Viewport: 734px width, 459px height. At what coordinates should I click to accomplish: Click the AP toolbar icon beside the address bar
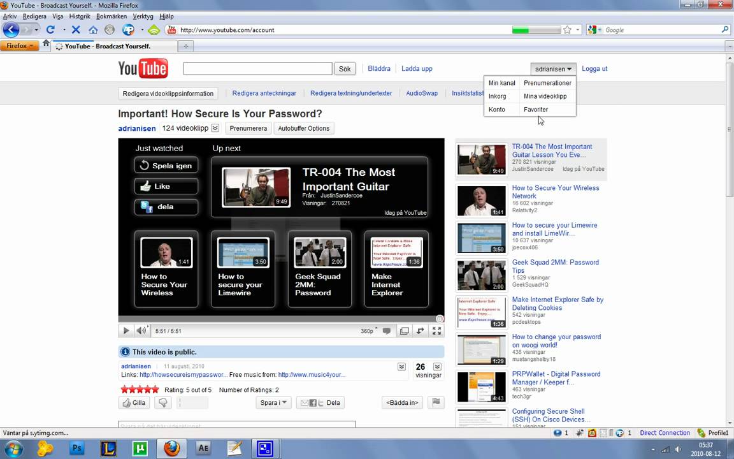point(128,29)
